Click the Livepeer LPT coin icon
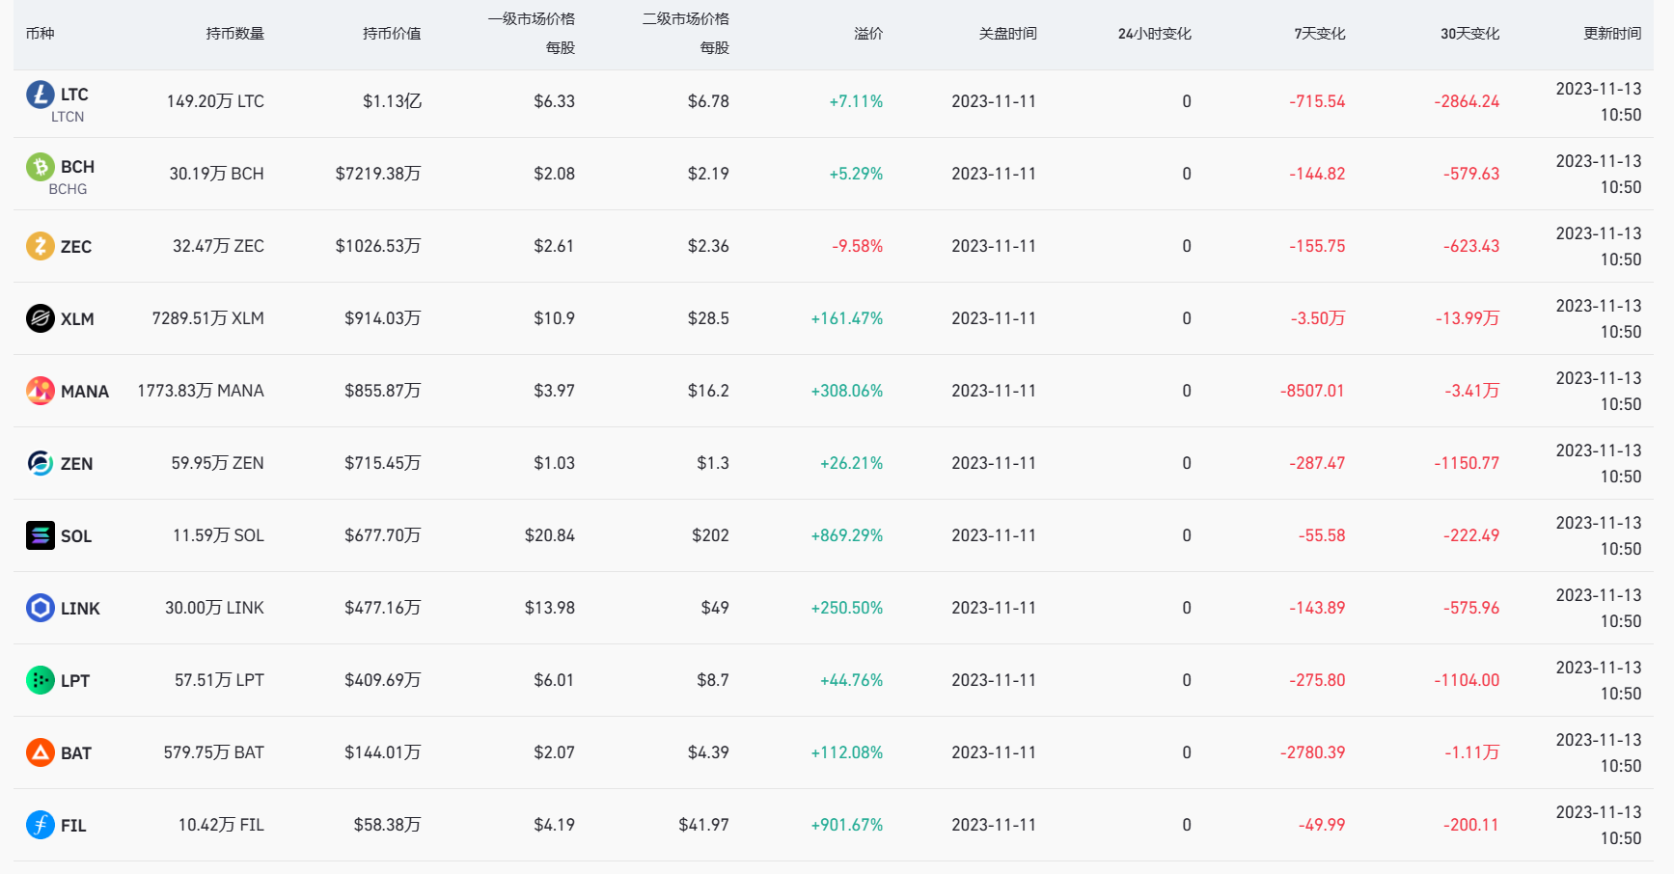The image size is (1674, 874). point(40,680)
